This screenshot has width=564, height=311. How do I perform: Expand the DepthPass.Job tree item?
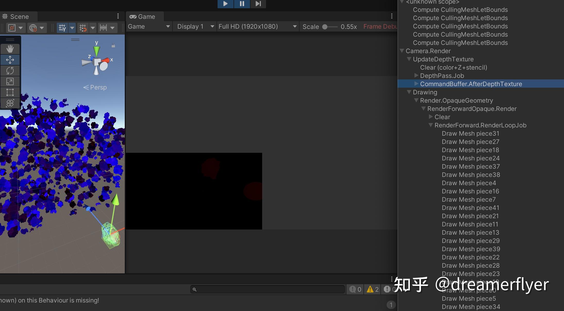[416, 76]
